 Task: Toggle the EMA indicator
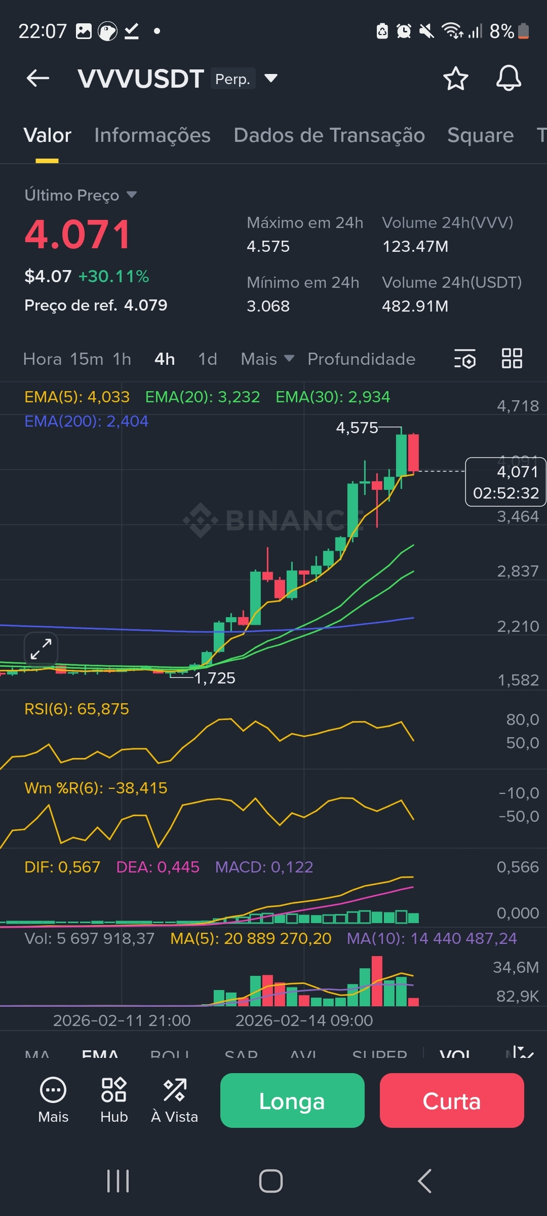pyautogui.click(x=100, y=1054)
